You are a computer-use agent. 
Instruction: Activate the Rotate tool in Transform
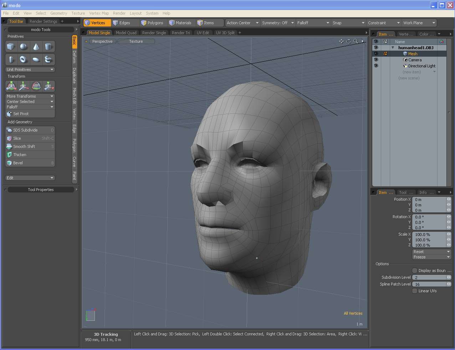point(36,86)
